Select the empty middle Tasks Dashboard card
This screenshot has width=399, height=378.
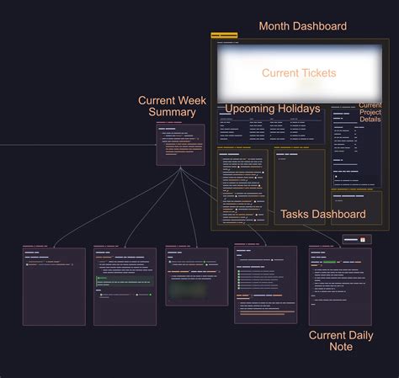[x=300, y=187]
